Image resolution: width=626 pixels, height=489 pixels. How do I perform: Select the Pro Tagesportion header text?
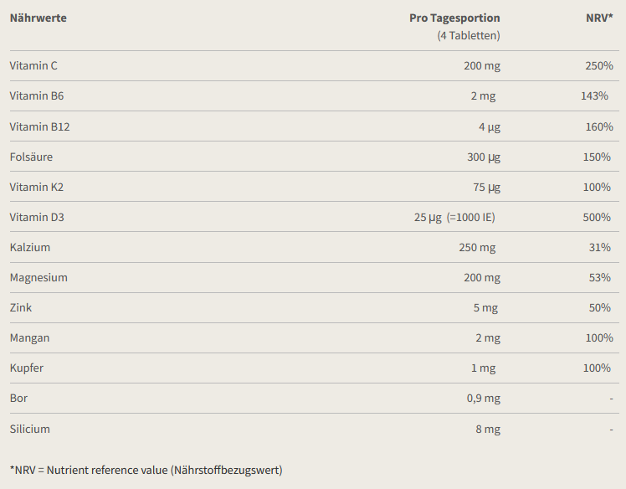click(x=454, y=18)
